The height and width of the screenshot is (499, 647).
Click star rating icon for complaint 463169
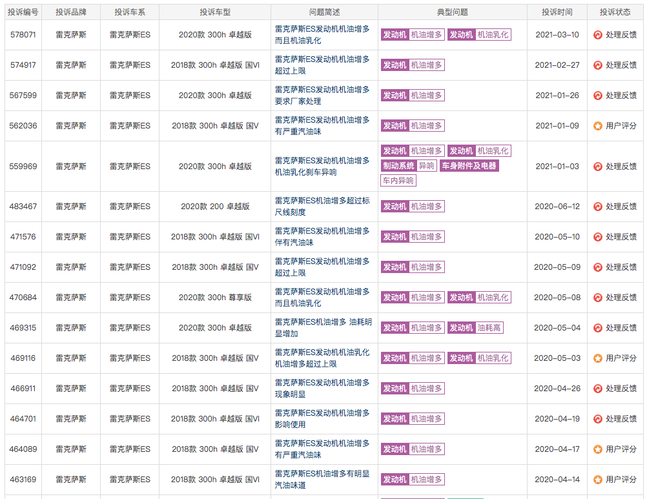pos(597,480)
